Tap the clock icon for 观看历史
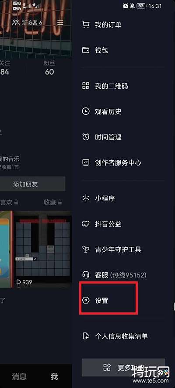 [x=85, y=111]
